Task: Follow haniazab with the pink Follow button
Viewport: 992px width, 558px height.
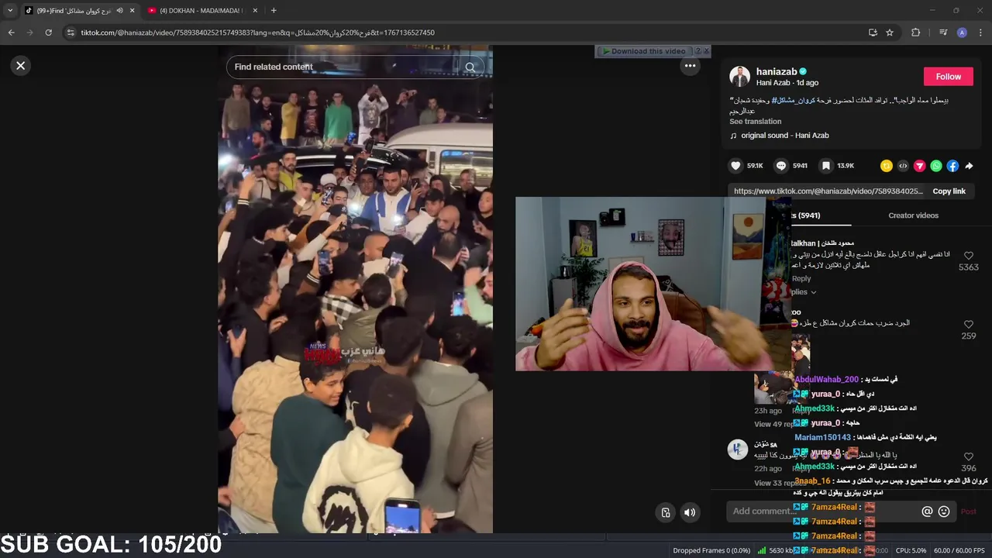Action: 948,77
